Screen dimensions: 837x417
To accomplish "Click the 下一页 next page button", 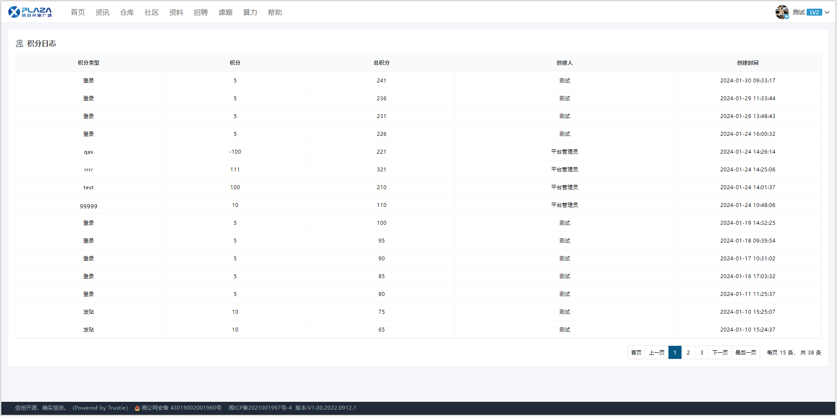I will 720,352.
